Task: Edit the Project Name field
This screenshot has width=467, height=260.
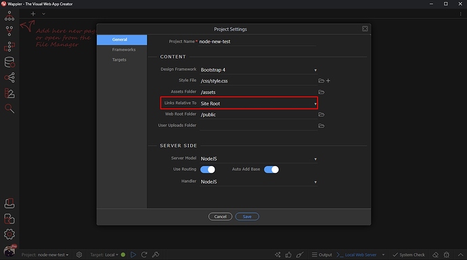Action: (257, 42)
